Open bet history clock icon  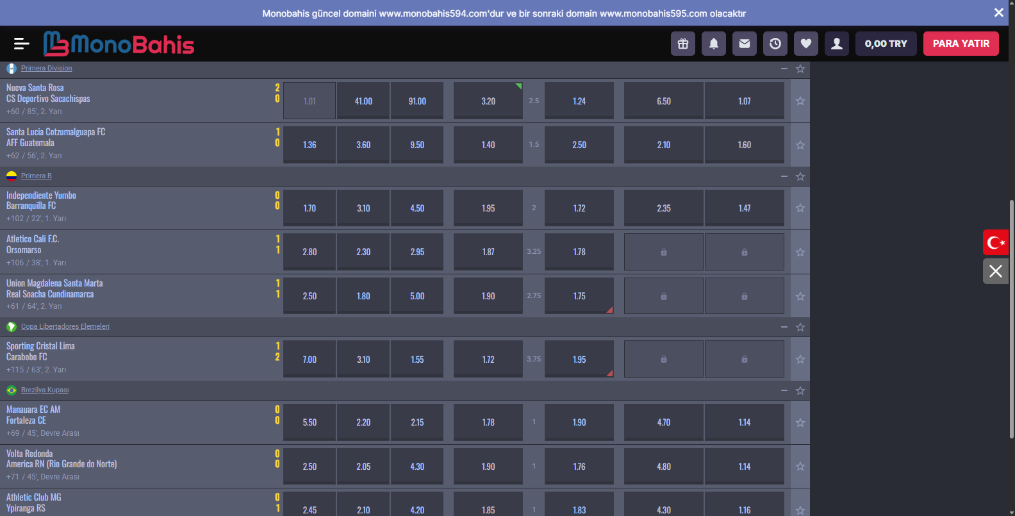click(775, 44)
